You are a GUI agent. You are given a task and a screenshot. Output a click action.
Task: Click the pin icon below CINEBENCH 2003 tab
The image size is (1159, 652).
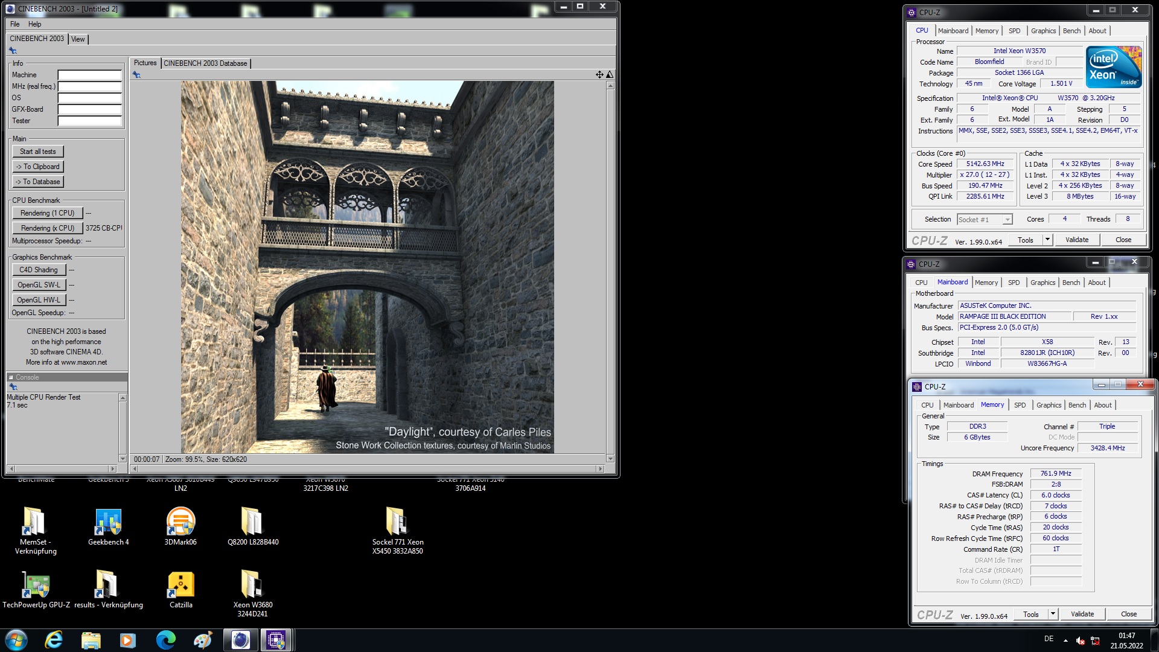tap(13, 51)
